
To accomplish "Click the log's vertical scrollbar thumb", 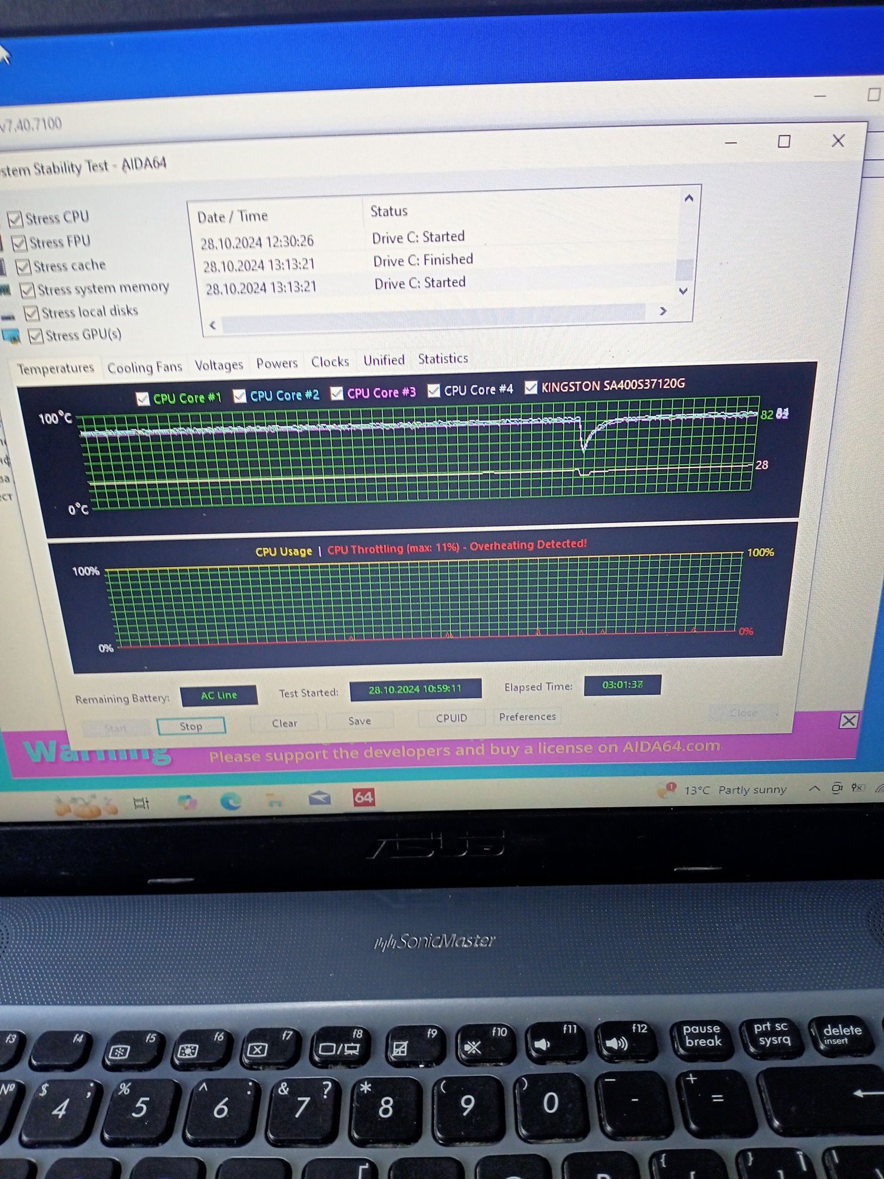I will pyautogui.click(x=684, y=269).
